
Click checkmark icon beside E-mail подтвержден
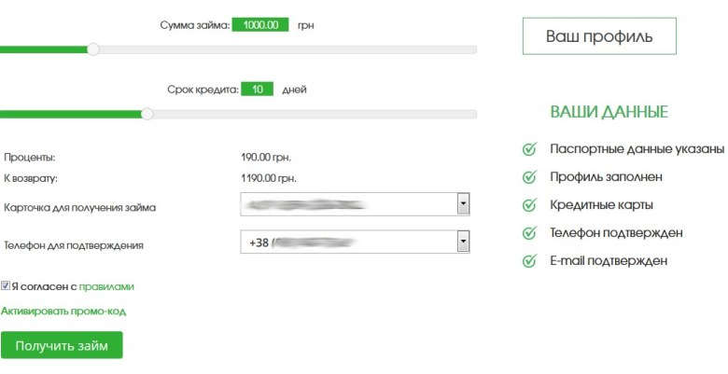(x=529, y=261)
